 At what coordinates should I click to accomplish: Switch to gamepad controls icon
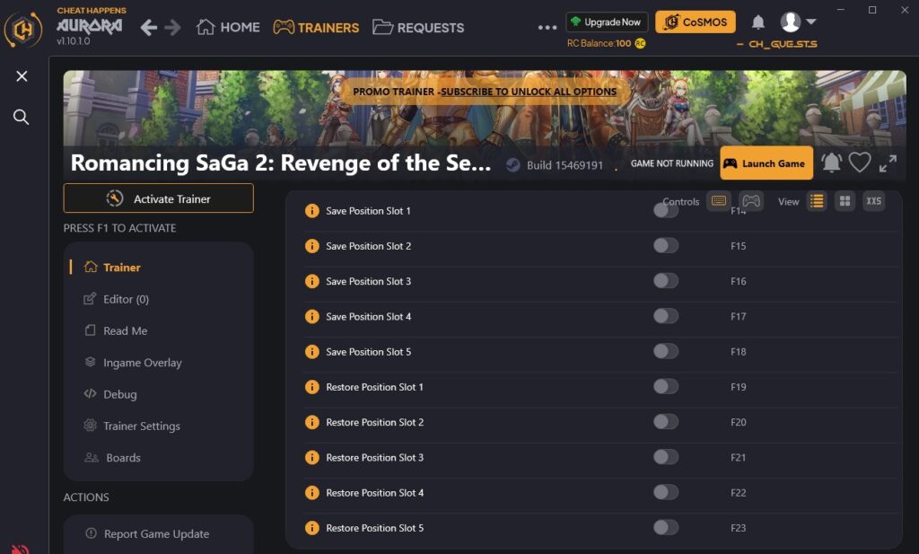[751, 201]
